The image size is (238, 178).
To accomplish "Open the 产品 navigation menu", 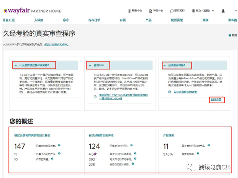I will point(149,20).
